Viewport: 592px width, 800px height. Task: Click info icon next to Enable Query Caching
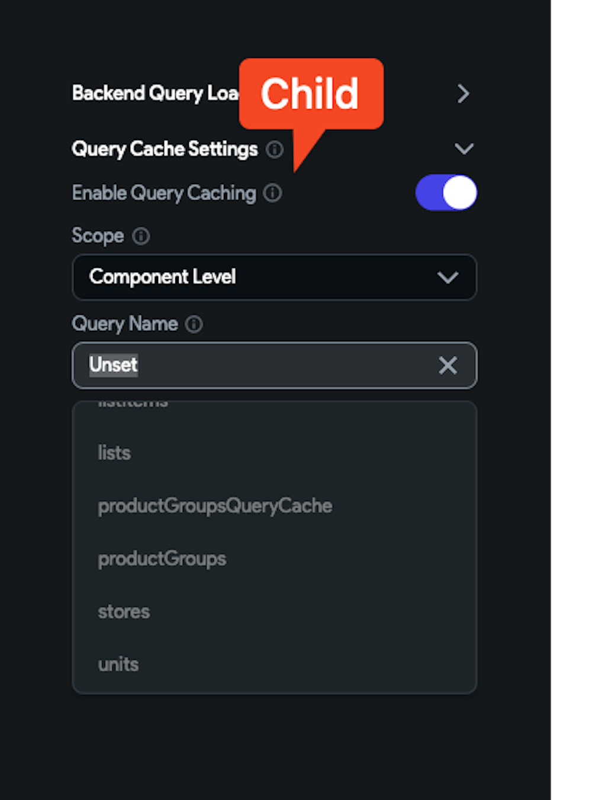272,193
